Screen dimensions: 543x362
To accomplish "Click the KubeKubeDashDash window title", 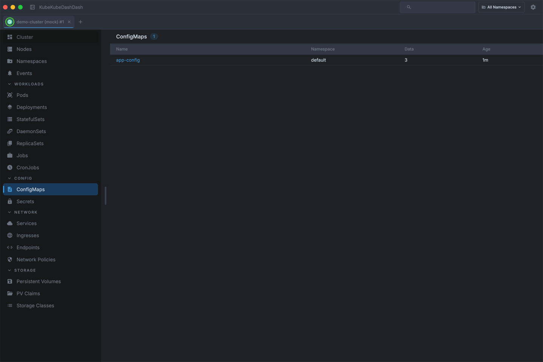I will [x=61, y=7].
